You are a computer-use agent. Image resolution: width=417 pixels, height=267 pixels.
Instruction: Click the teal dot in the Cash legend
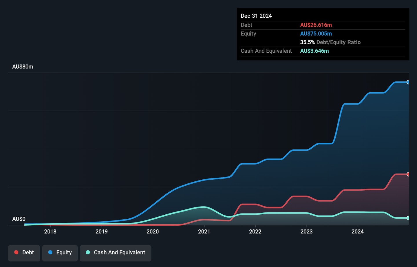[x=88, y=253]
